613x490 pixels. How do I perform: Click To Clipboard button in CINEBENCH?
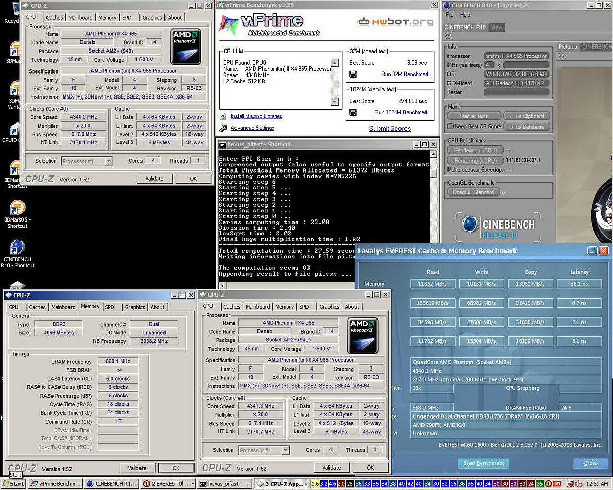pyautogui.click(x=527, y=116)
